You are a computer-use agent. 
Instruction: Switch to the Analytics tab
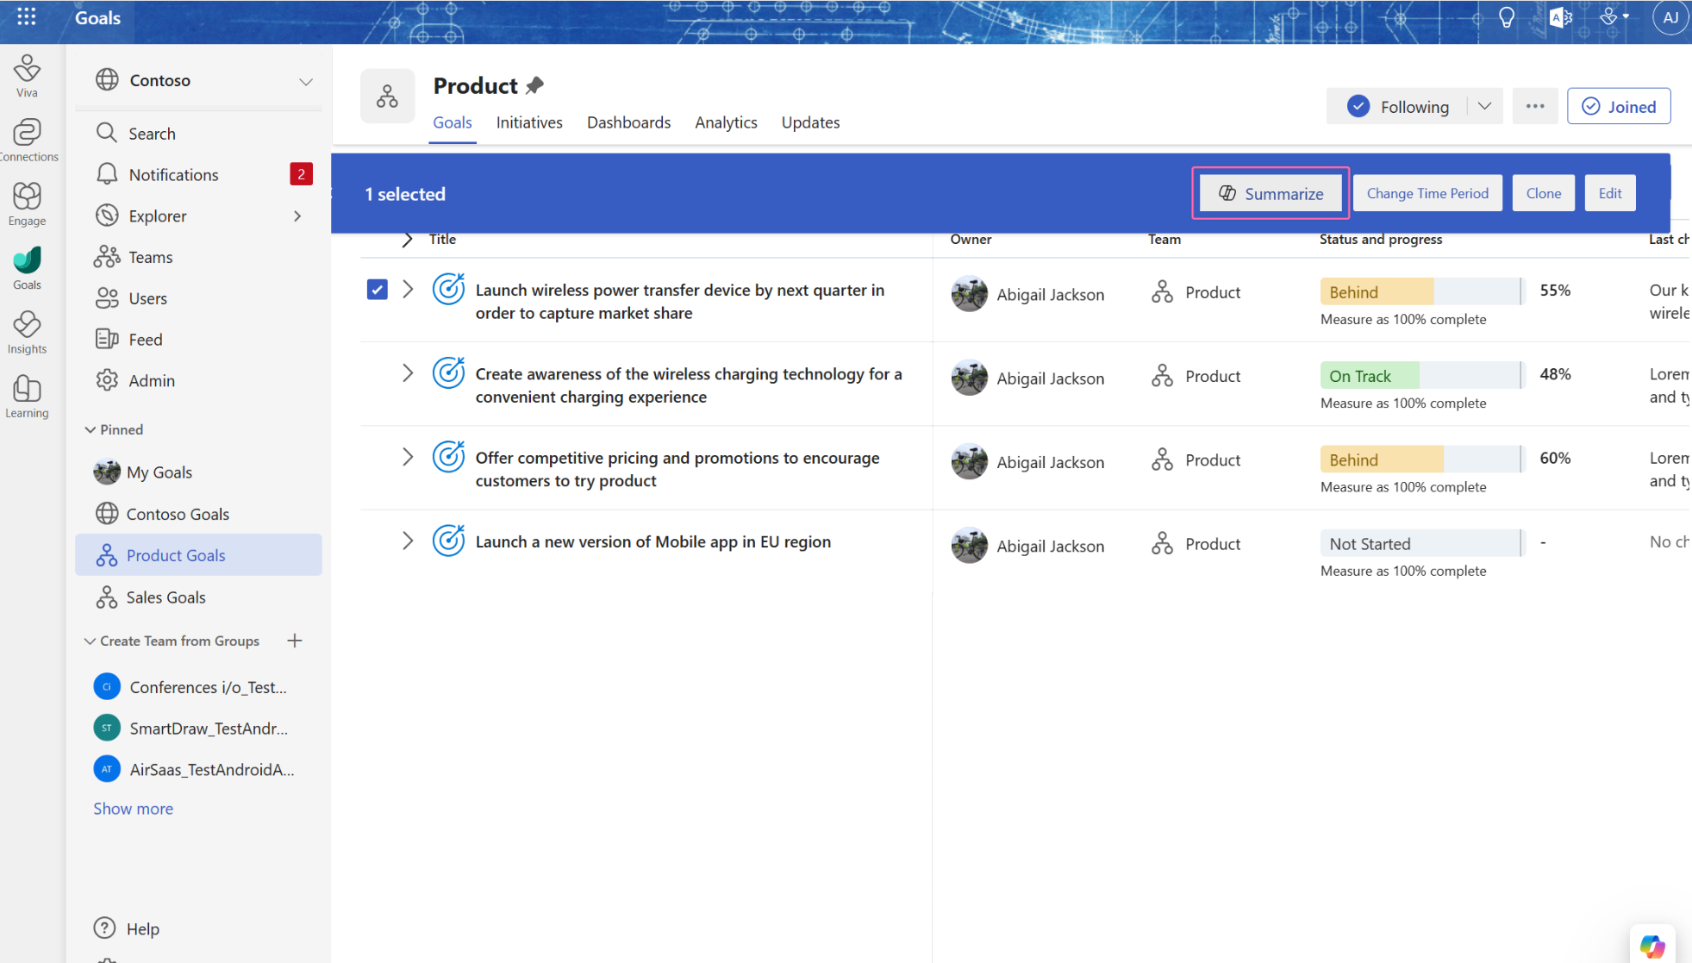point(725,122)
